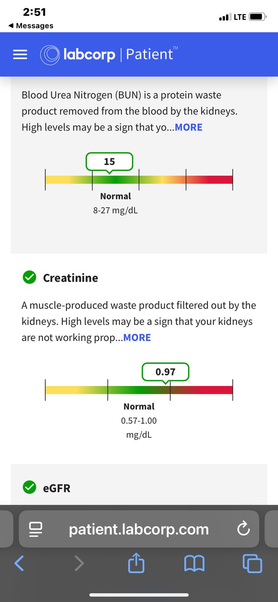Select the eGFR section heading

click(56, 488)
